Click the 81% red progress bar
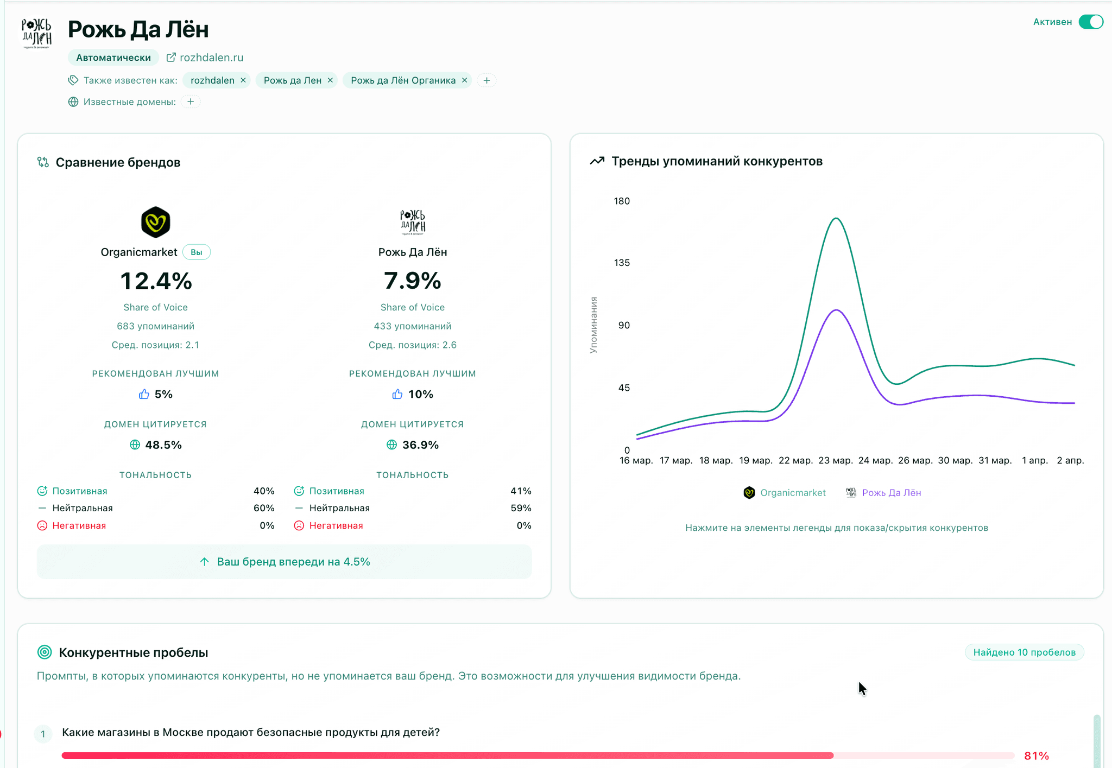This screenshot has height=768, width=1112. (x=447, y=756)
